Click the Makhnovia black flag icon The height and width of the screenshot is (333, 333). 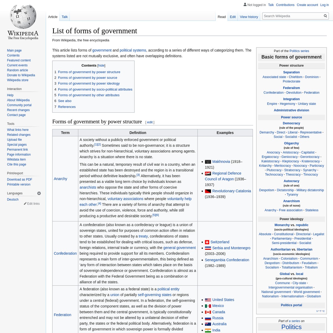pyautogui.click(x=208, y=162)
